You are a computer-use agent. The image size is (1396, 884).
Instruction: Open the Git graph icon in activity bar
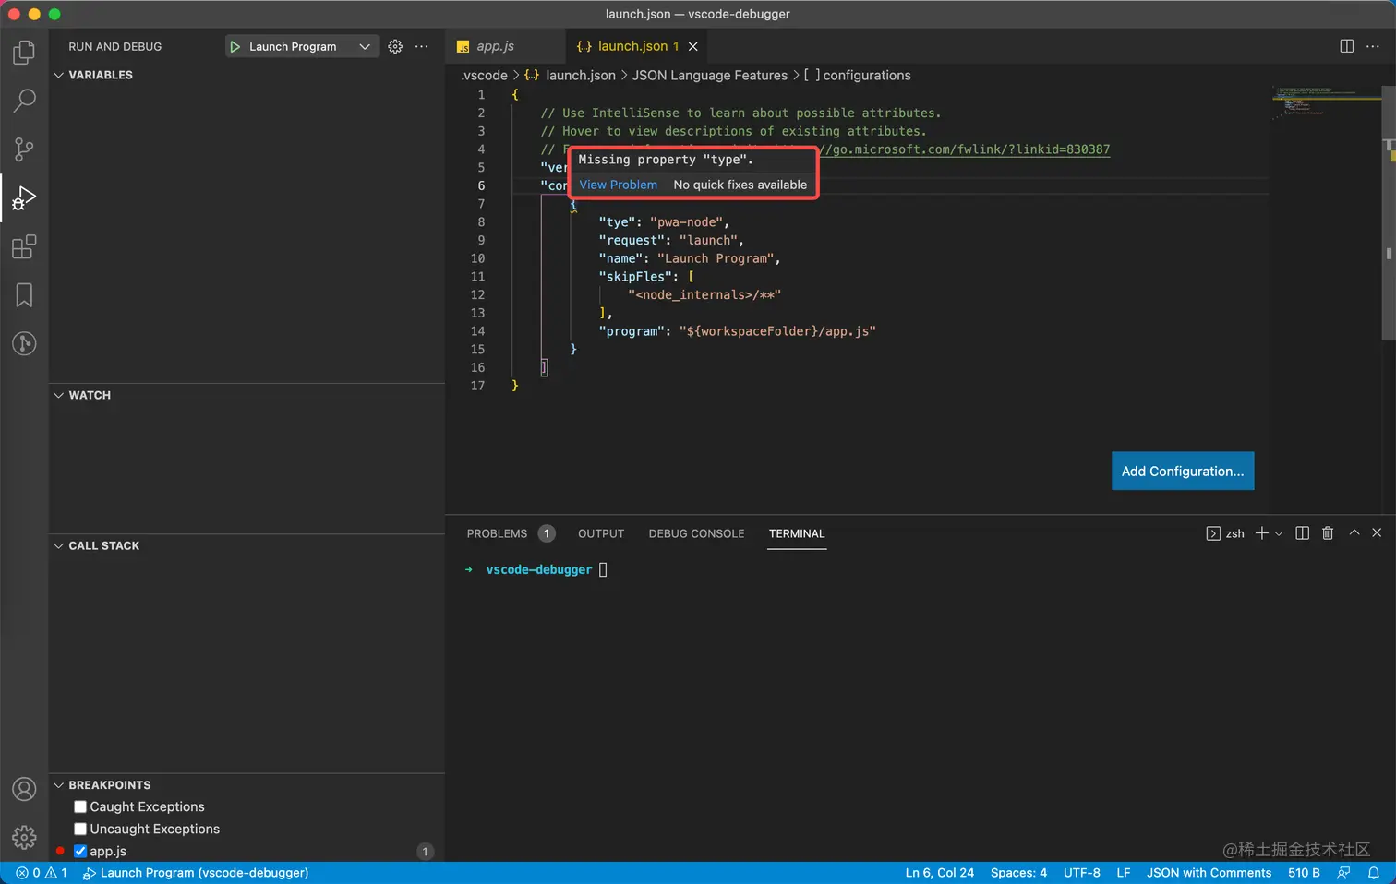pos(24,343)
